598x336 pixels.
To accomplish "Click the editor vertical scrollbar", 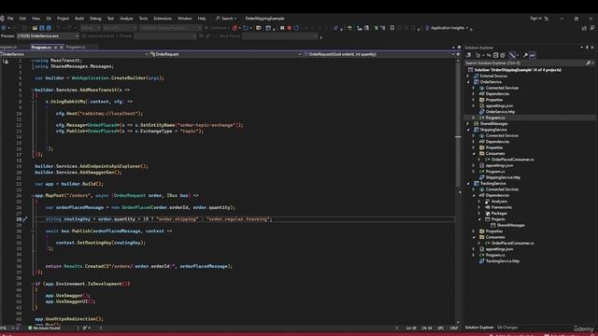I will (x=458, y=190).
